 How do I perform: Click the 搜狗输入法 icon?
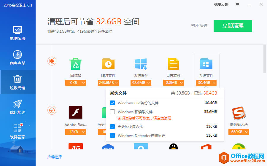point(239,113)
